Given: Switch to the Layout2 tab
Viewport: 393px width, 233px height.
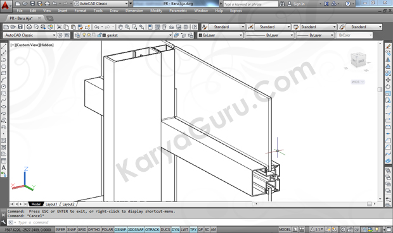Looking at the screenshot, I should pos(68,205).
